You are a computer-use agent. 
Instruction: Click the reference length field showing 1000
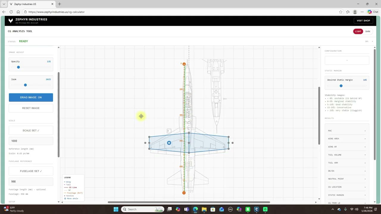click(x=31, y=141)
